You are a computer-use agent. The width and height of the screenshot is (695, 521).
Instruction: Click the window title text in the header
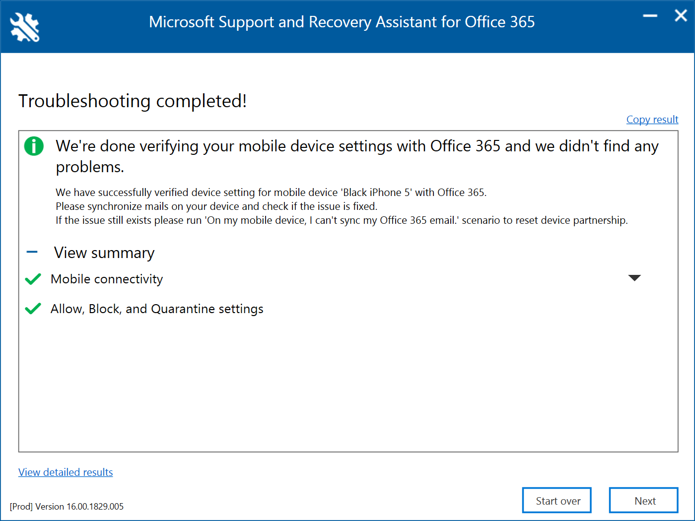pos(342,22)
